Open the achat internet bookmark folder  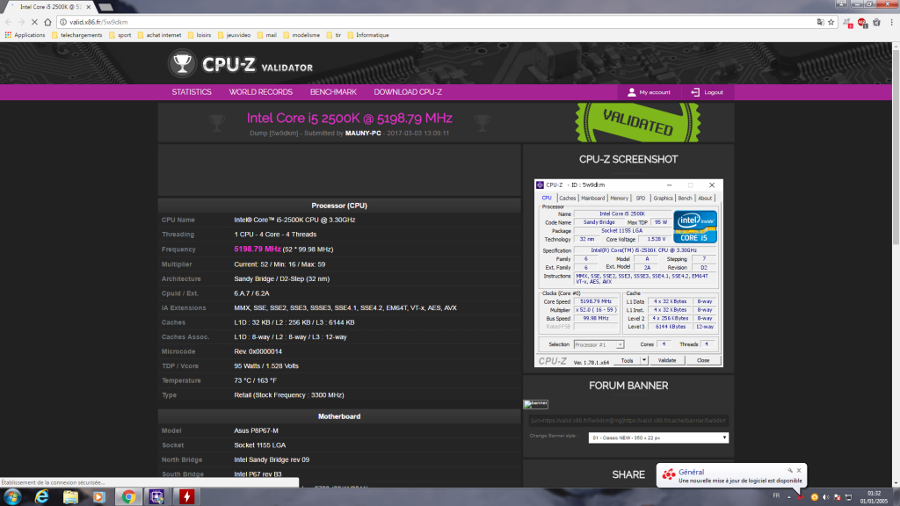click(x=159, y=35)
